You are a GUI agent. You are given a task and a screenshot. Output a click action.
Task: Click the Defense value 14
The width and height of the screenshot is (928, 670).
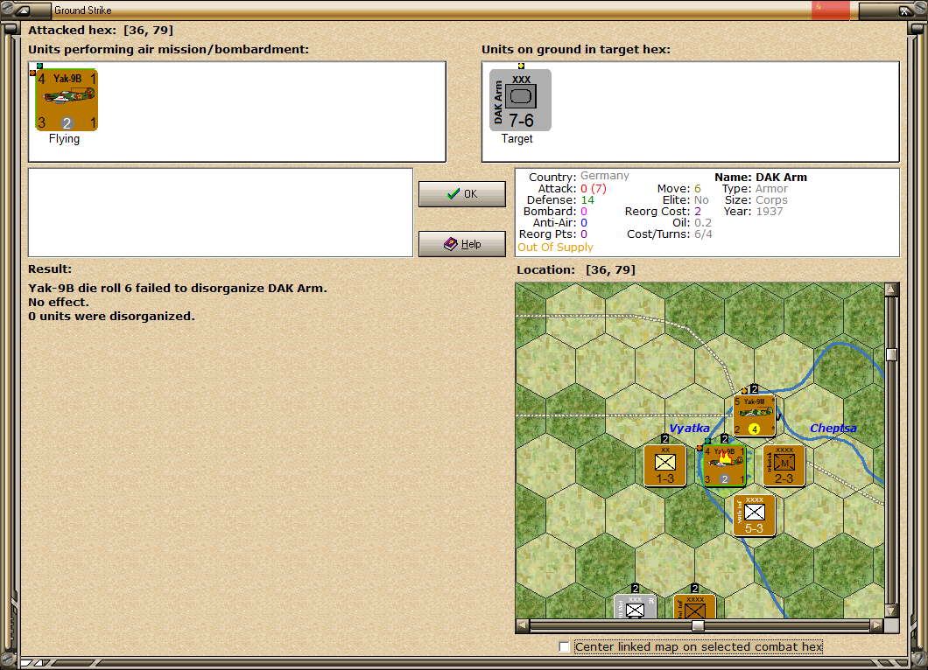587,200
